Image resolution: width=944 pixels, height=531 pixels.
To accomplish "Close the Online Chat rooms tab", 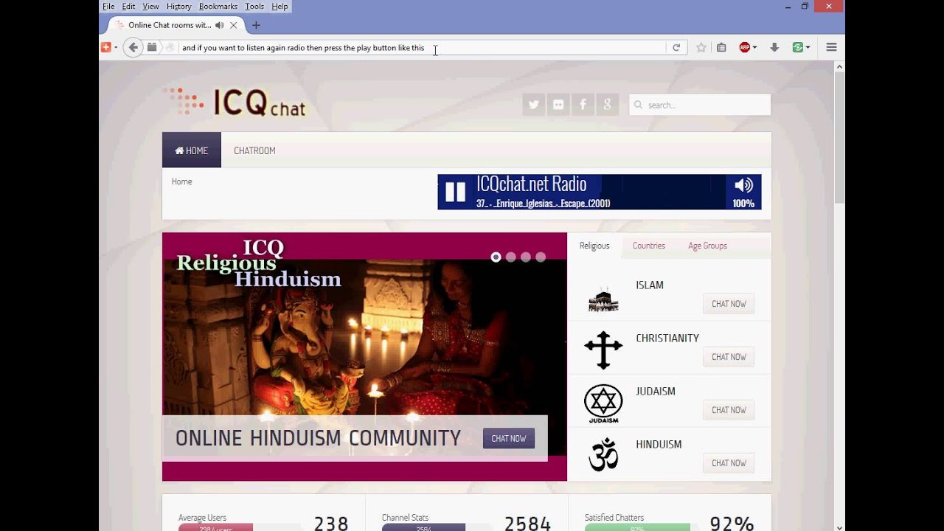I will [x=233, y=25].
